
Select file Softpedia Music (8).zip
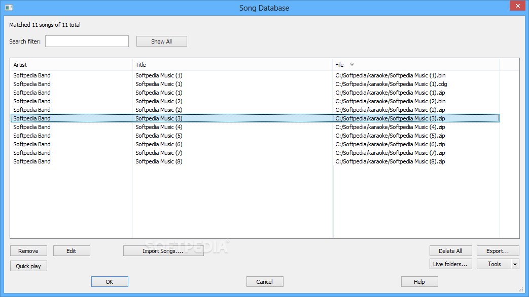390,161
